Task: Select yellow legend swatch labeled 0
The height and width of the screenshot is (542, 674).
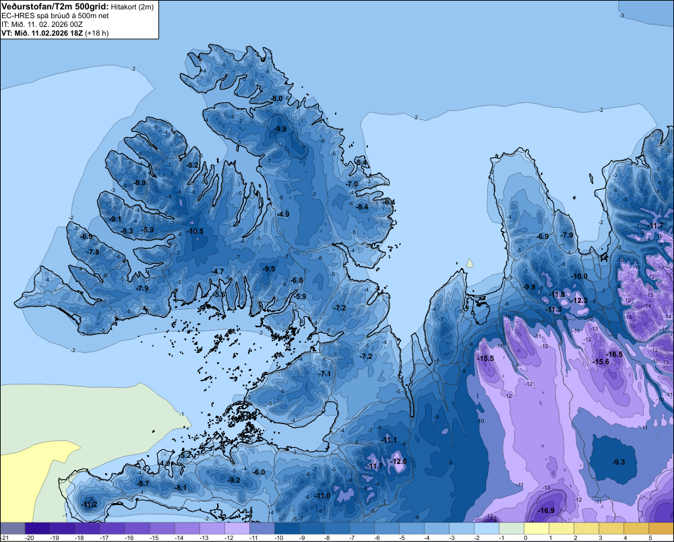Action: coord(536,528)
